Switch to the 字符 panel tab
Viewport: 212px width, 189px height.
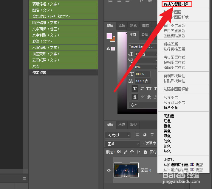133,35
